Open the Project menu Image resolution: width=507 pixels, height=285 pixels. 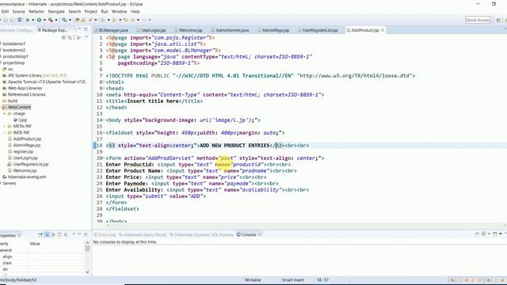pyautogui.click(x=91, y=11)
